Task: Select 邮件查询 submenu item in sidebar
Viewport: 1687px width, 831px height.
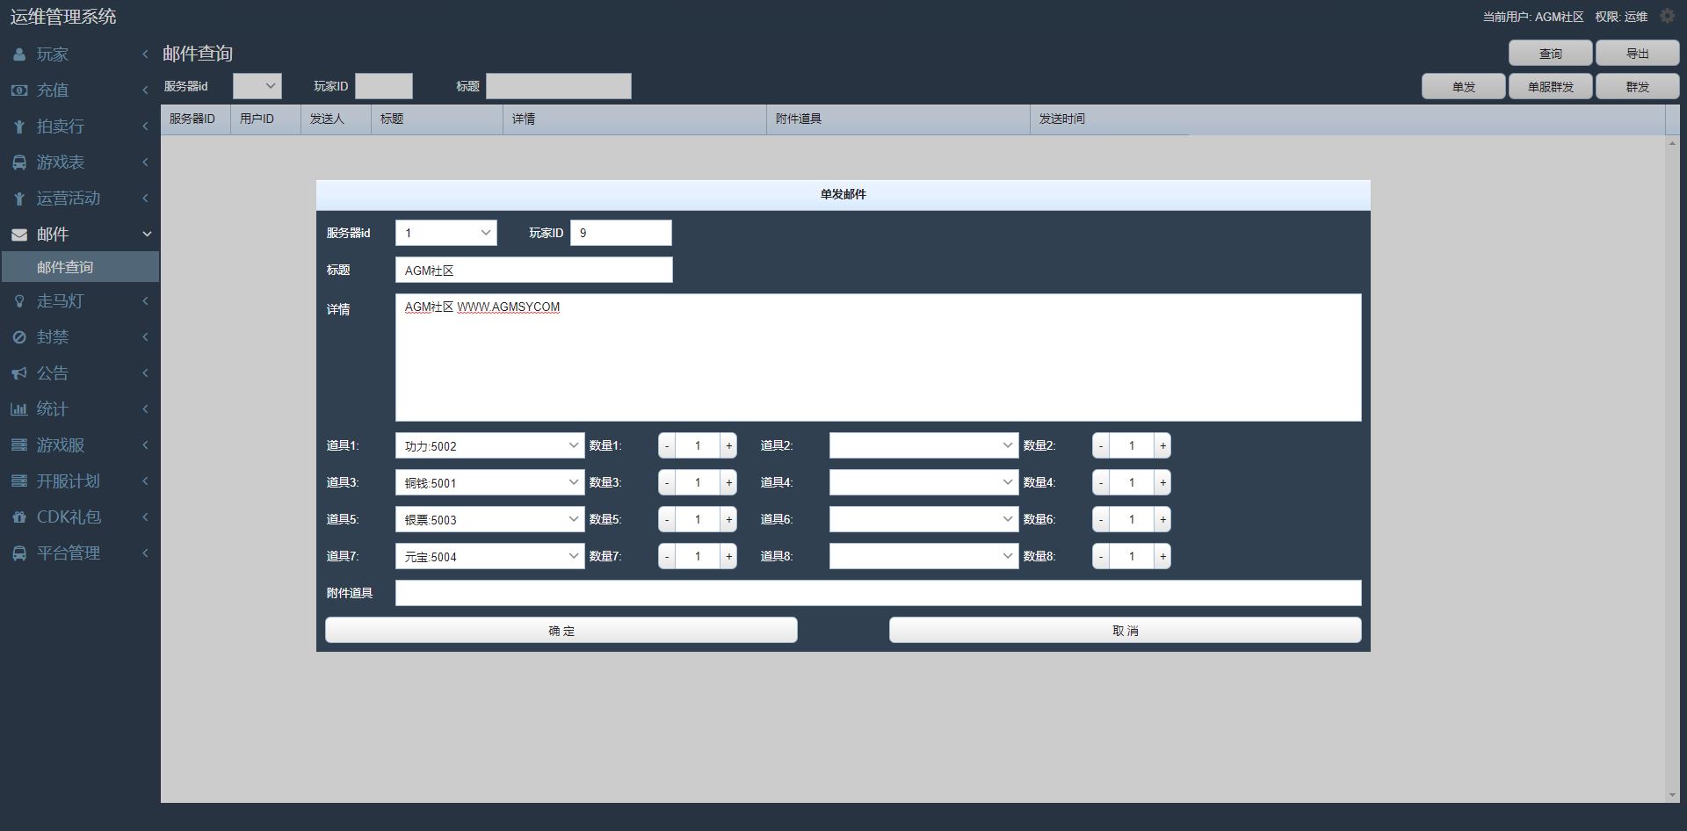Action: pyautogui.click(x=65, y=267)
